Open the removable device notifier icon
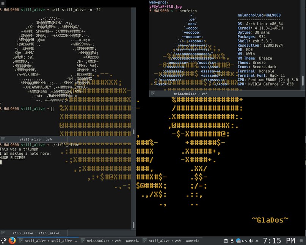 click(232, 241)
